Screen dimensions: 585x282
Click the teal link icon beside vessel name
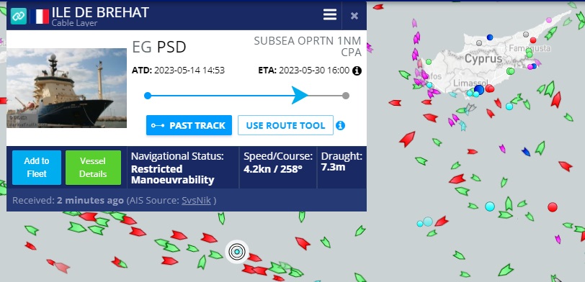18,17
